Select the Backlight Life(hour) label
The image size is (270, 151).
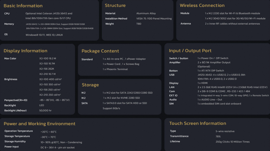[x=15, y=111]
